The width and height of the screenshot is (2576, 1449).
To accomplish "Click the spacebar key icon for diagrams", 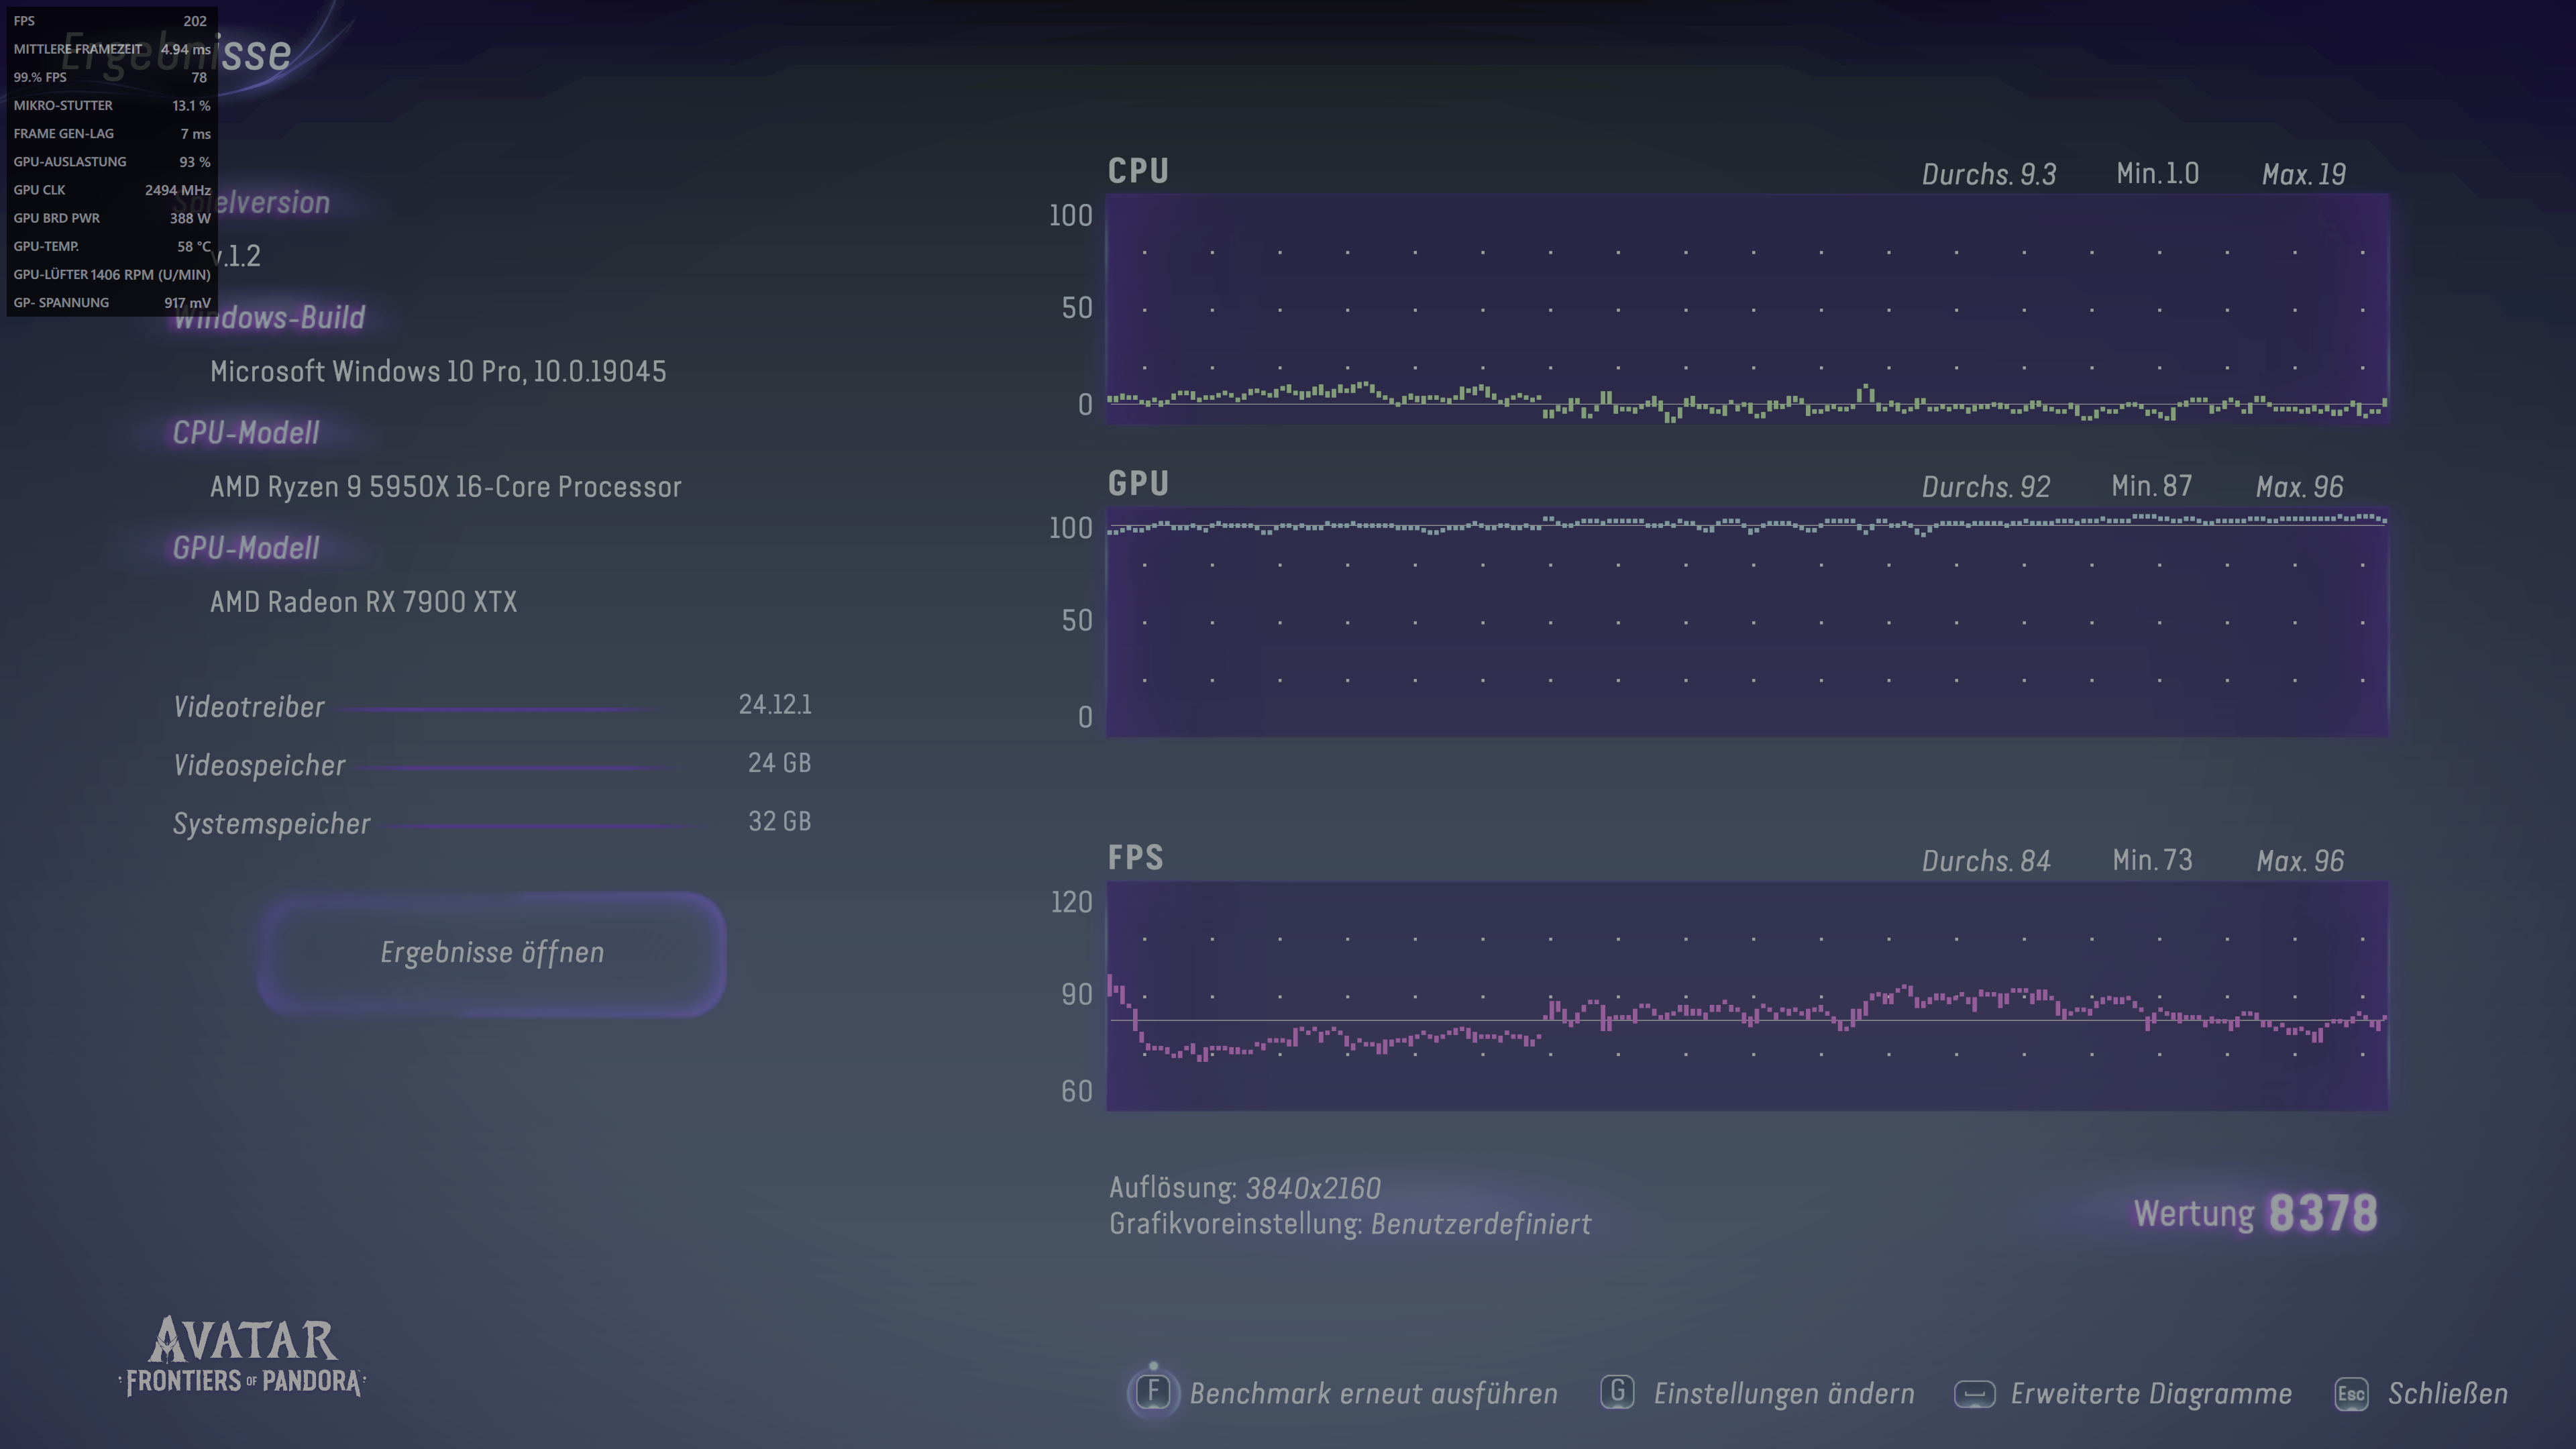I will [1974, 1394].
